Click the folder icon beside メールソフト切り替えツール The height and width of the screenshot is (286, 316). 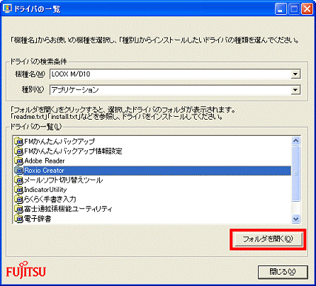pyautogui.click(x=18, y=180)
